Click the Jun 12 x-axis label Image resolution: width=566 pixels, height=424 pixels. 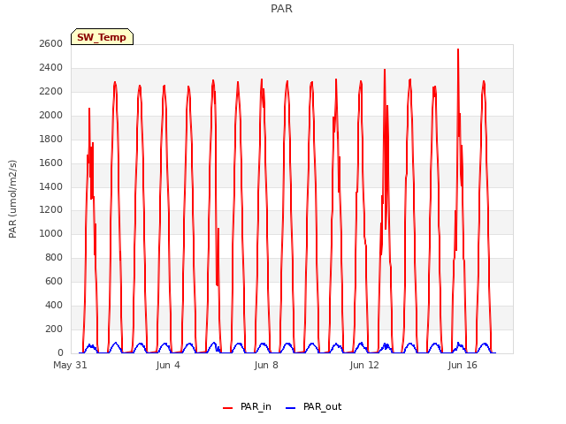[364, 365]
